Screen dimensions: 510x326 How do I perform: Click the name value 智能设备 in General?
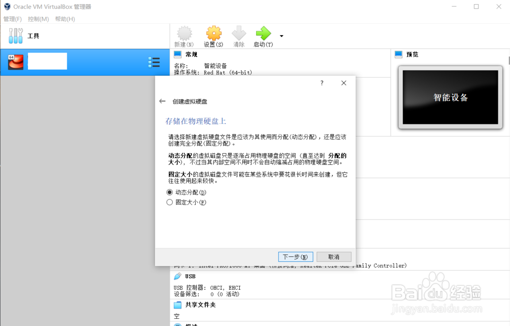pos(215,66)
